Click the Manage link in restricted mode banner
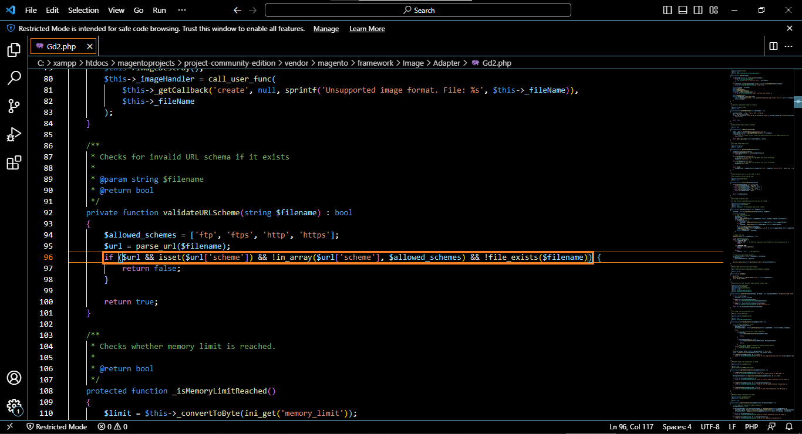The image size is (802, 434). pos(326,29)
